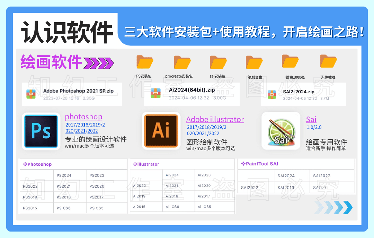This screenshot has height=238, width=374.
Task: Select the PS2024 table cell
Action: click(x=70, y=175)
